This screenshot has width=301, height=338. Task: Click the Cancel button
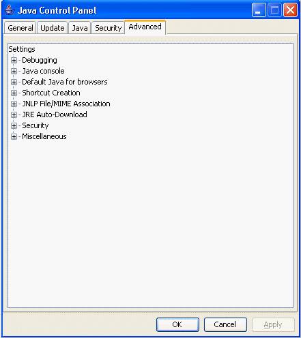(x=225, y=324)
